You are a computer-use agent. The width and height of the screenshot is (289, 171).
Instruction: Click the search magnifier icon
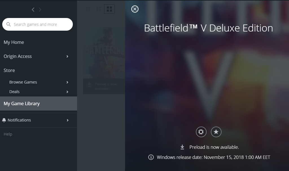8,24
